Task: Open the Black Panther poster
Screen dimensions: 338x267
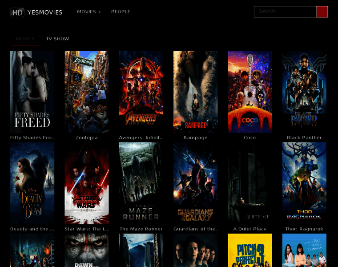Action: (x=304, y=92)
